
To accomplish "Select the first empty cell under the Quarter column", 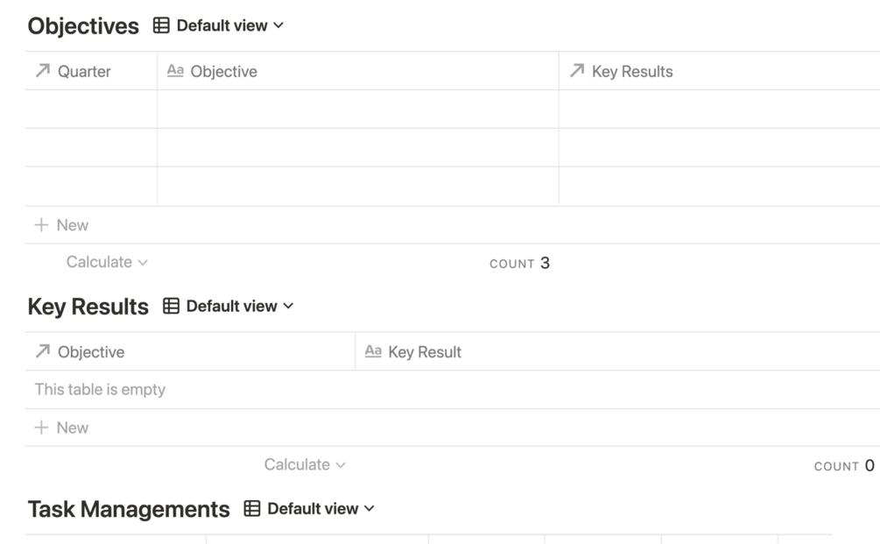I will point(91,110).
